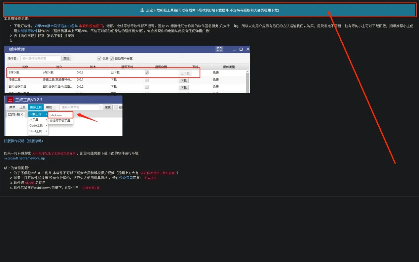Click the 下载 button in the 图片转码工具 row
The image size is (419, 262).
point(184,88)
